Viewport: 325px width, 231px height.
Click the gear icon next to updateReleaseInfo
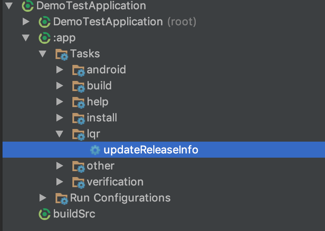click(96, 150)
